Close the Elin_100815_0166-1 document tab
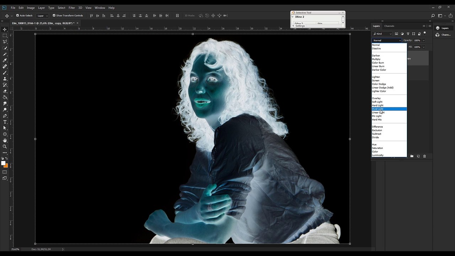Viewport: 455px width, 256px height. pos(77,23)
